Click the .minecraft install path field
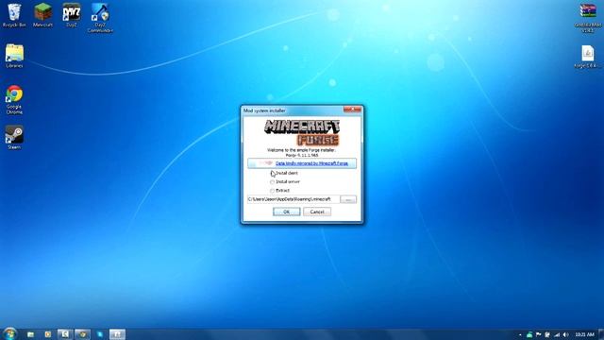604x340 pixels. (x=294, y=199)
